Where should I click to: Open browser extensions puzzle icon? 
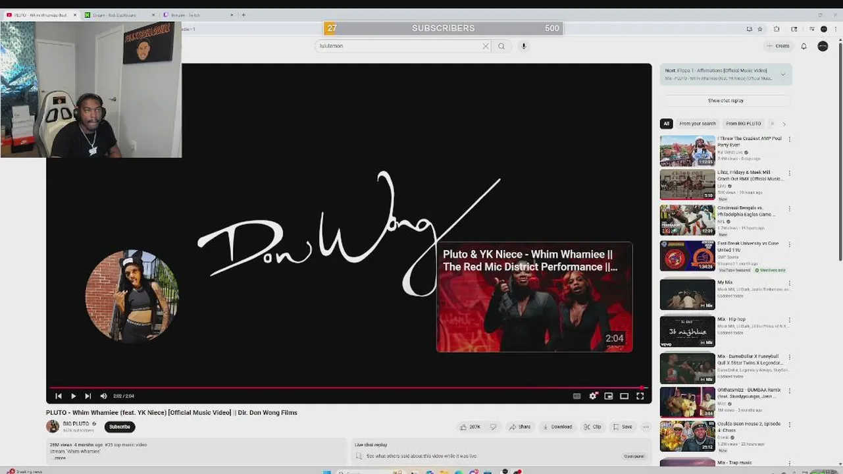pos(777,29)
